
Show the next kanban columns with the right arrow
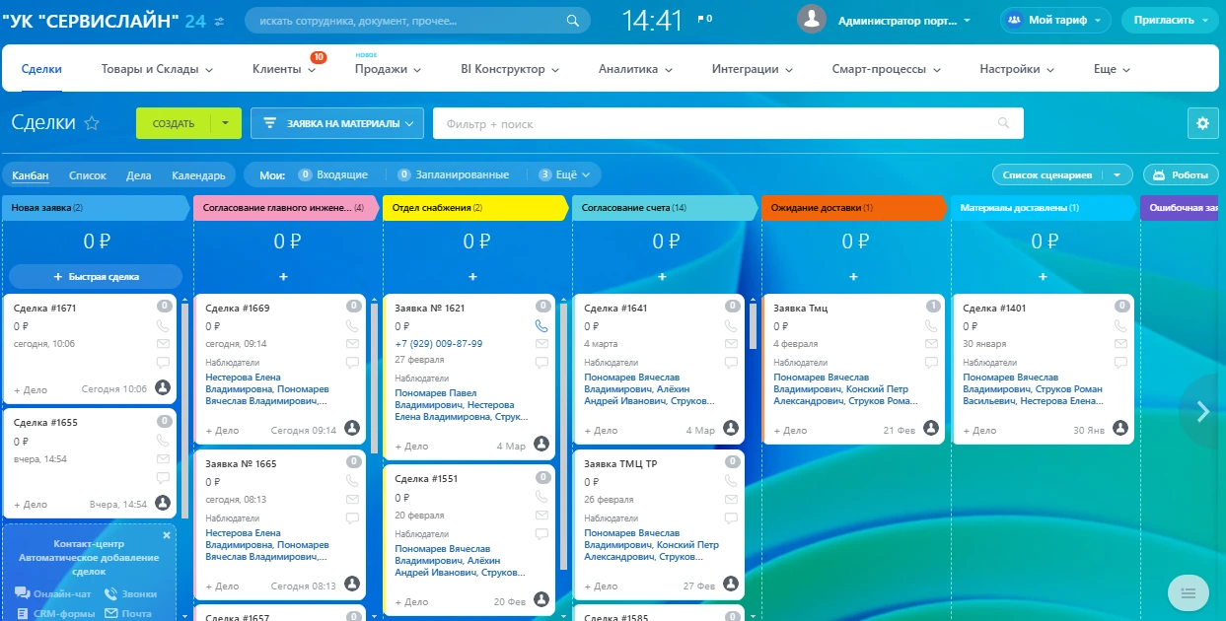pos(1202,412)
